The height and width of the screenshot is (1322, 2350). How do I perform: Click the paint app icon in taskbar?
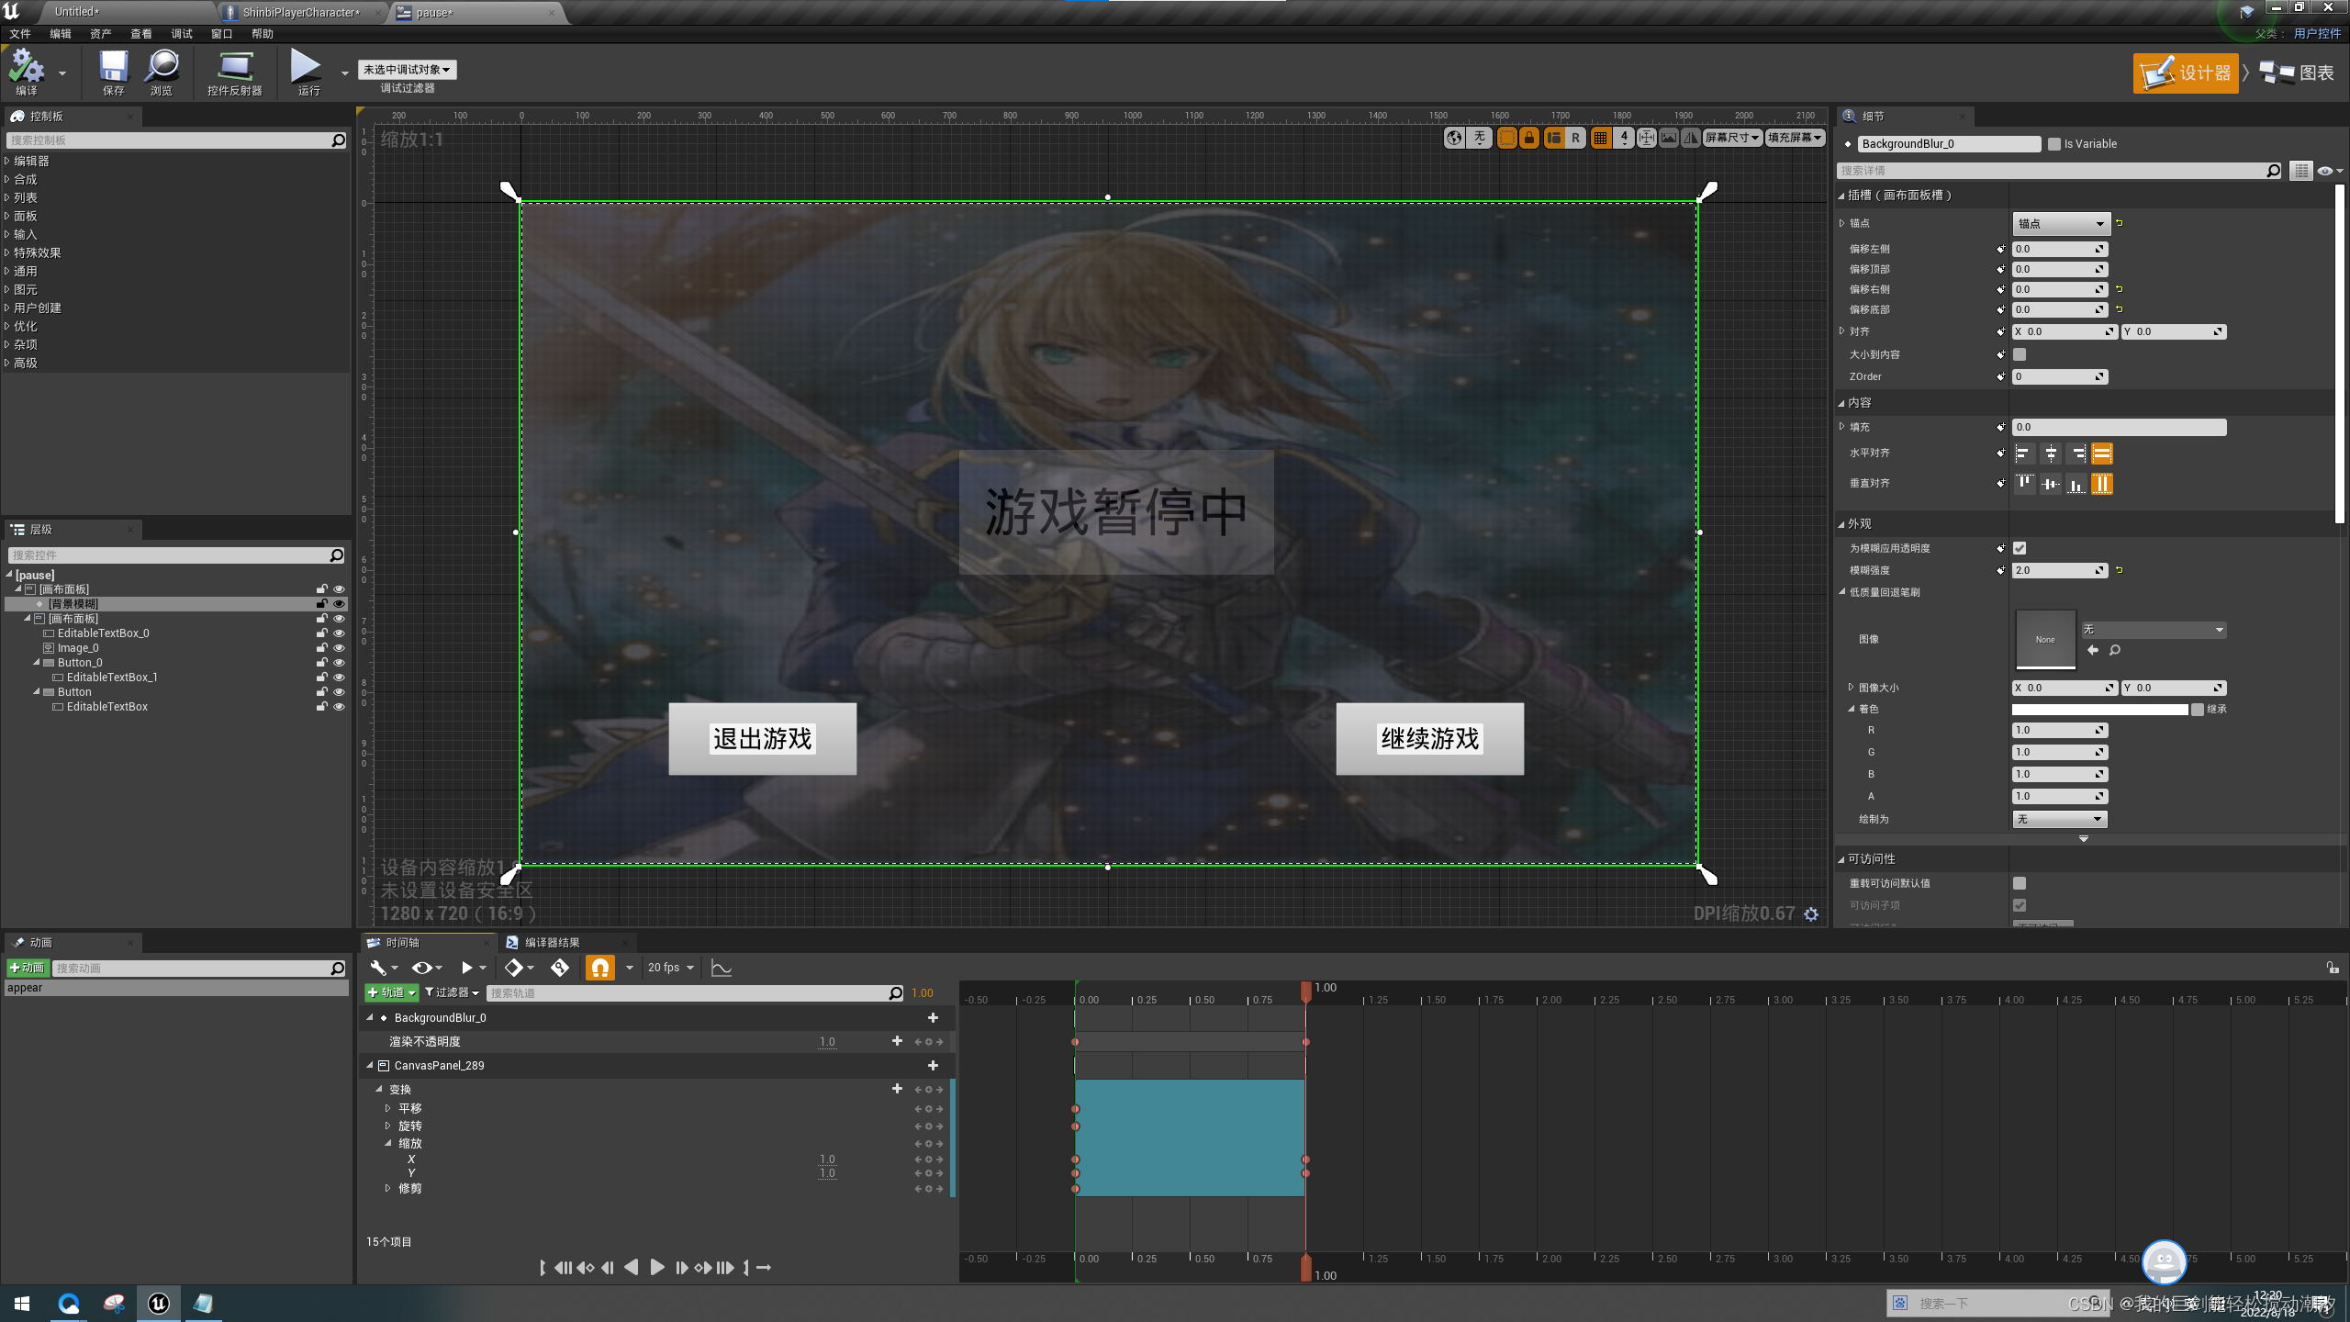point(114,1304)
